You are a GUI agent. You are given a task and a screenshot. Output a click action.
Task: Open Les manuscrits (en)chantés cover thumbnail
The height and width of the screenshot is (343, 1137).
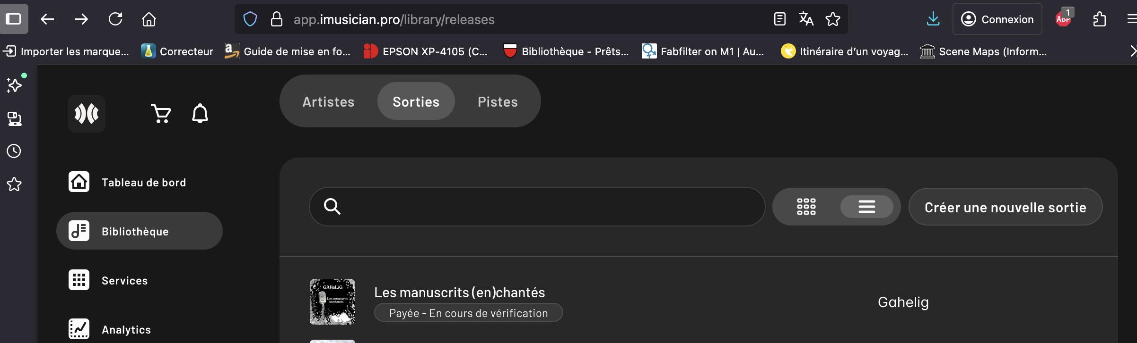(332, 302)
